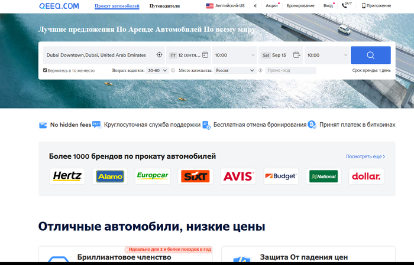Open the 'Путеводители' menu item
This screenshot has height=265, width=414.
tap(164, 6)
